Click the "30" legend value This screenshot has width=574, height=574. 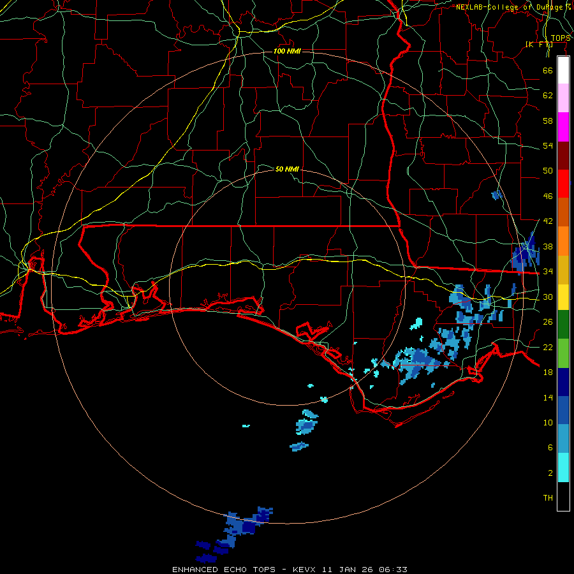pos(548,297)
